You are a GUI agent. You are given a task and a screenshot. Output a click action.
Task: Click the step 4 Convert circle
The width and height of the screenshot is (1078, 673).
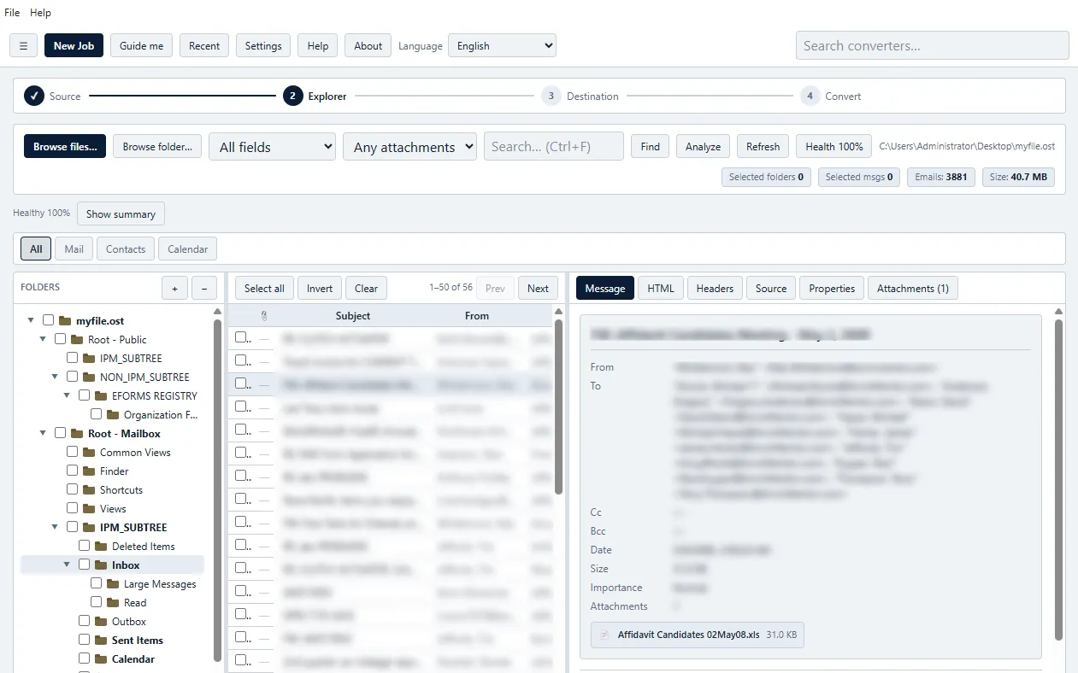(809, 96)
